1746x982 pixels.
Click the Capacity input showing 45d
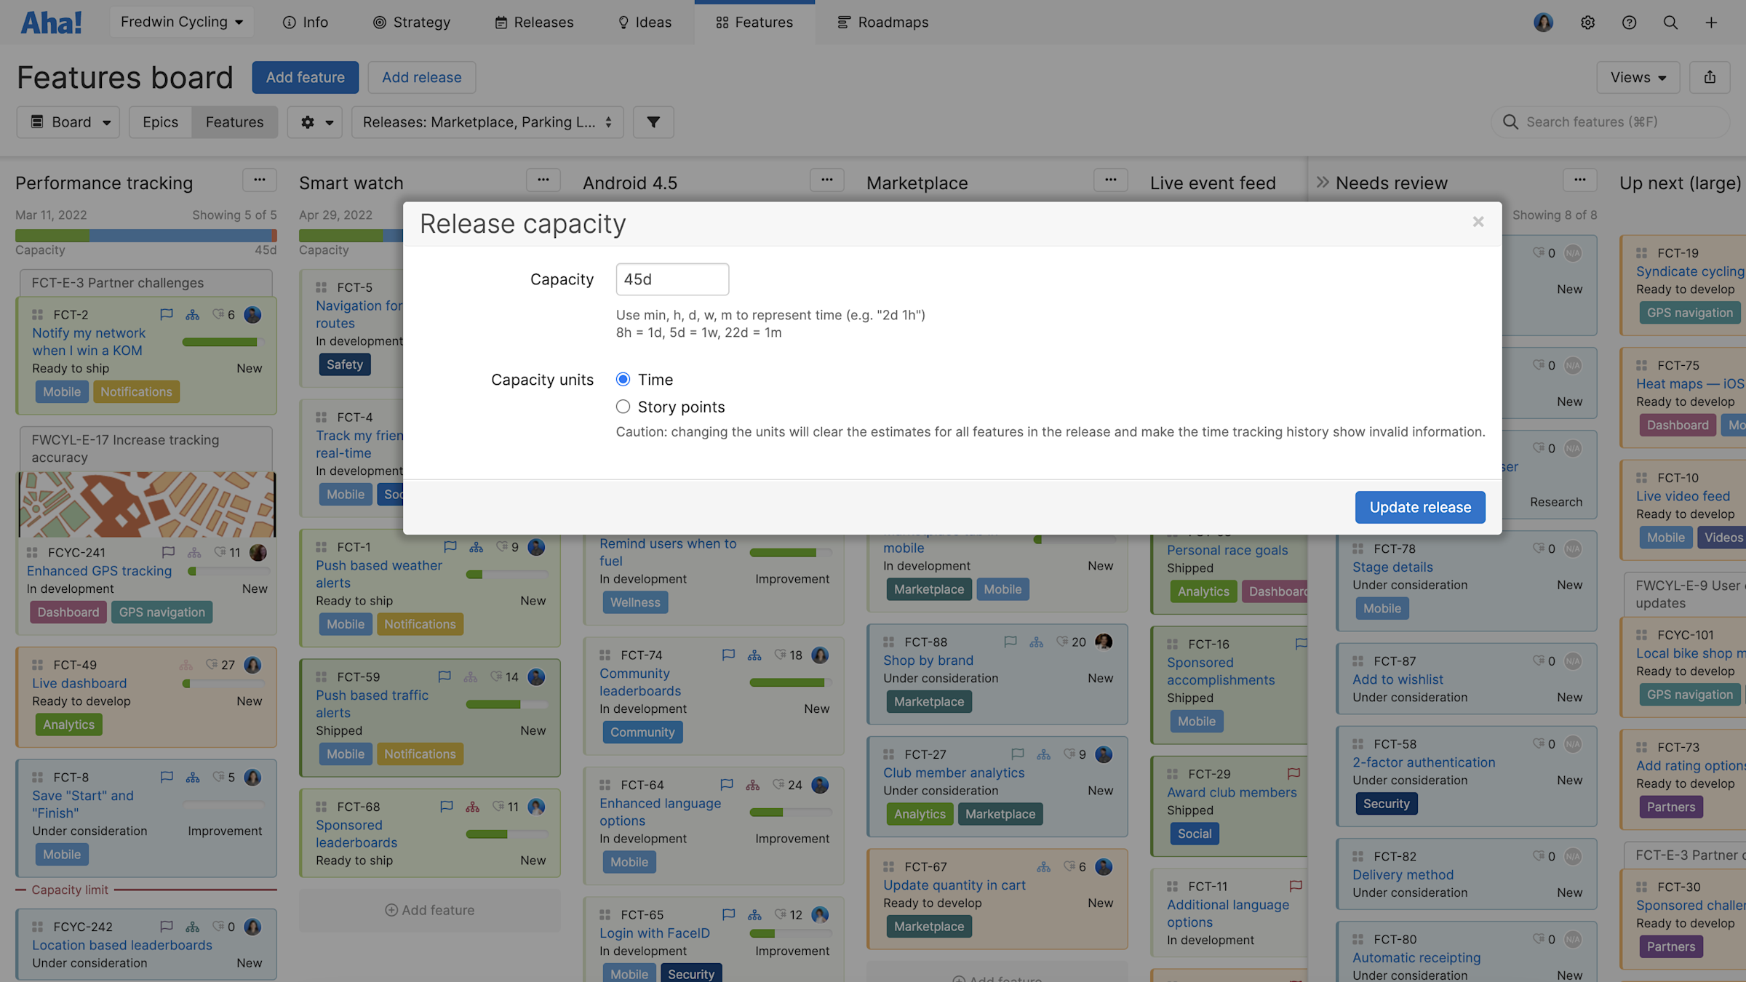671,279
